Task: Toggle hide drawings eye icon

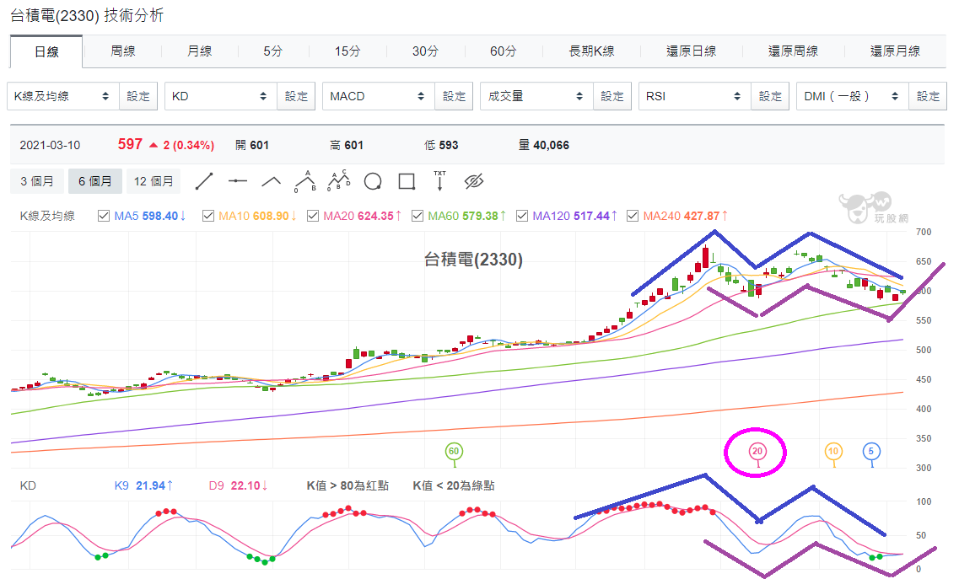Action: click(x=474, y=181)
